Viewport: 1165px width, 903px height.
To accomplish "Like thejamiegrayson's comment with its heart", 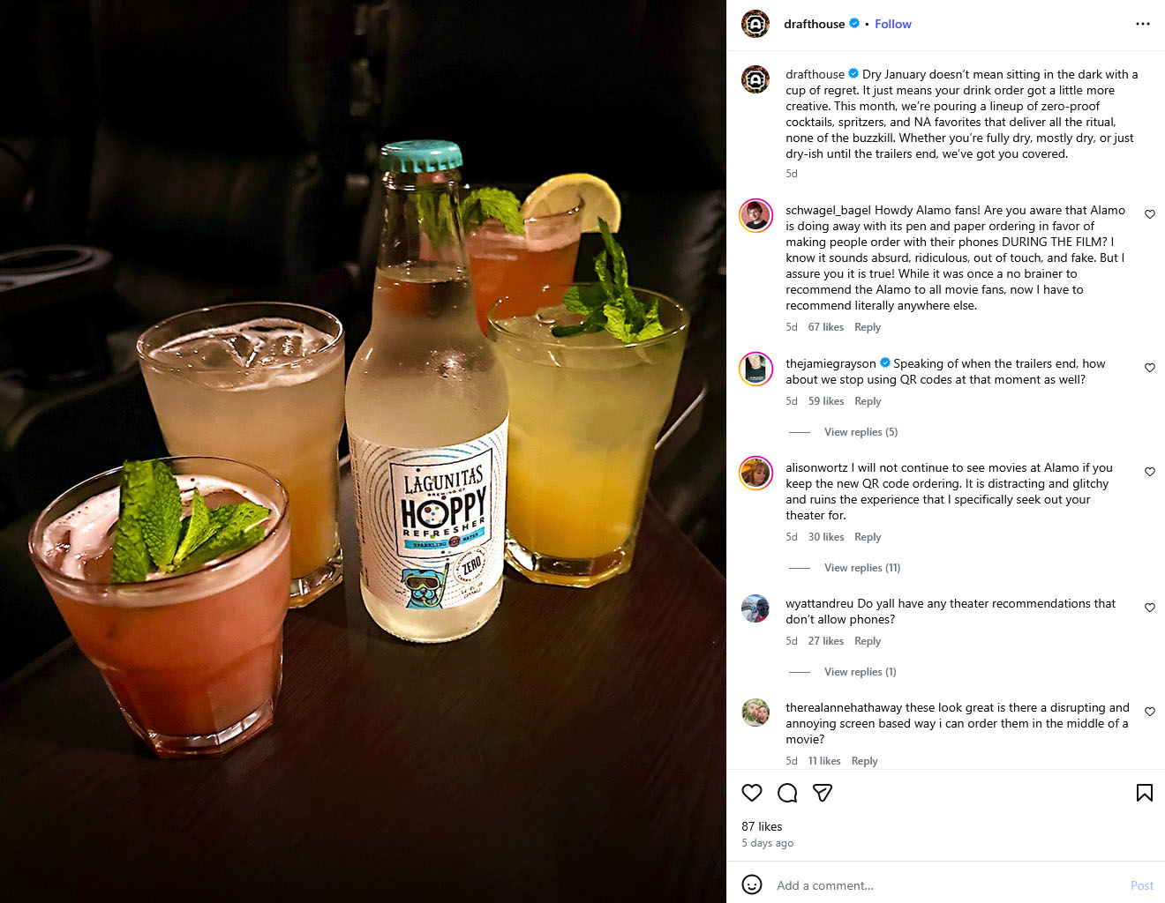I will [1150, 368].
